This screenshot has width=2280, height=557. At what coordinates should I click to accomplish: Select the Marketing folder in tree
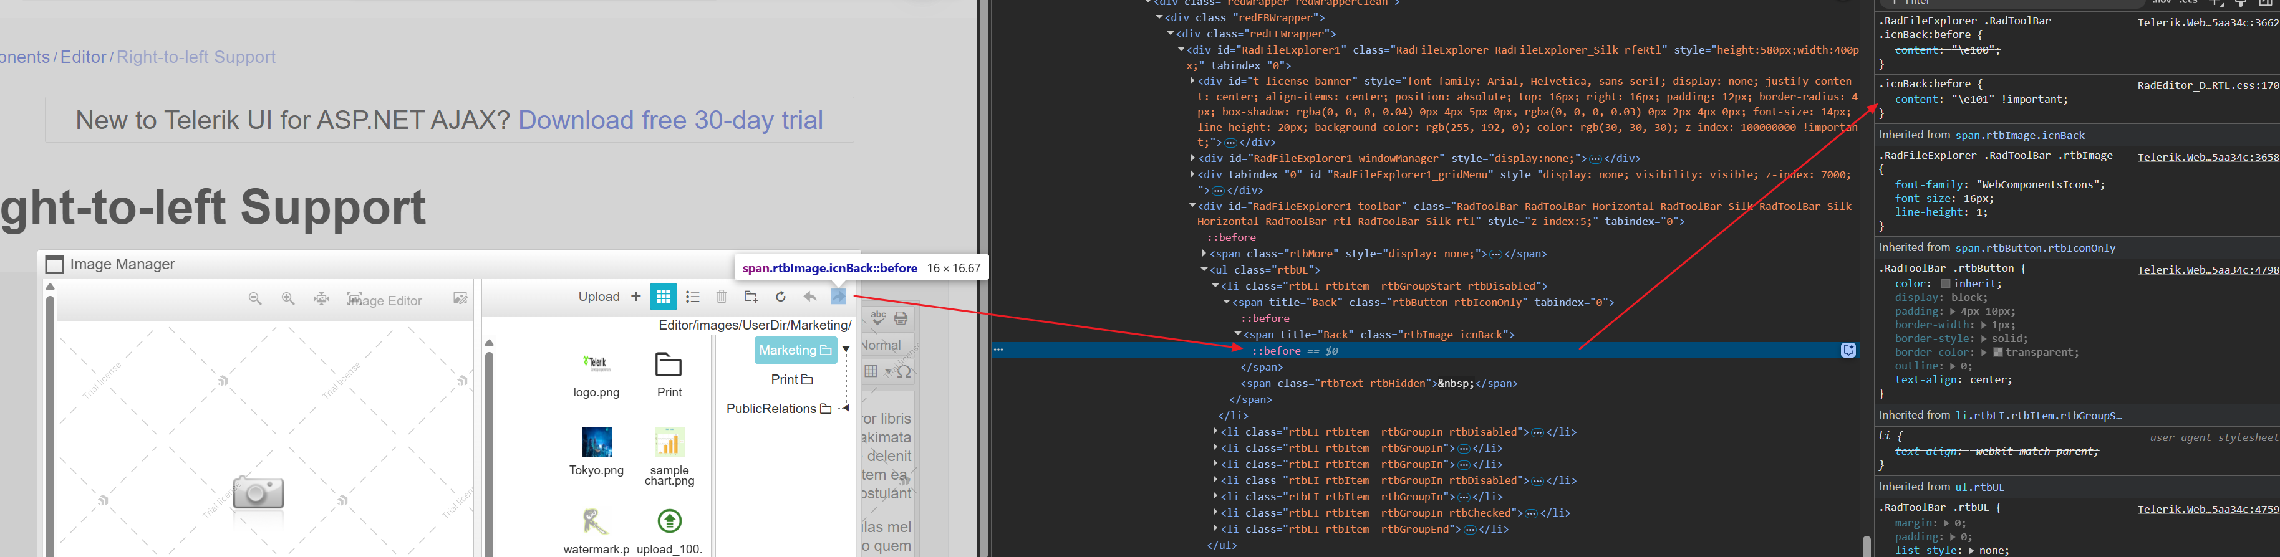point(796,350)
